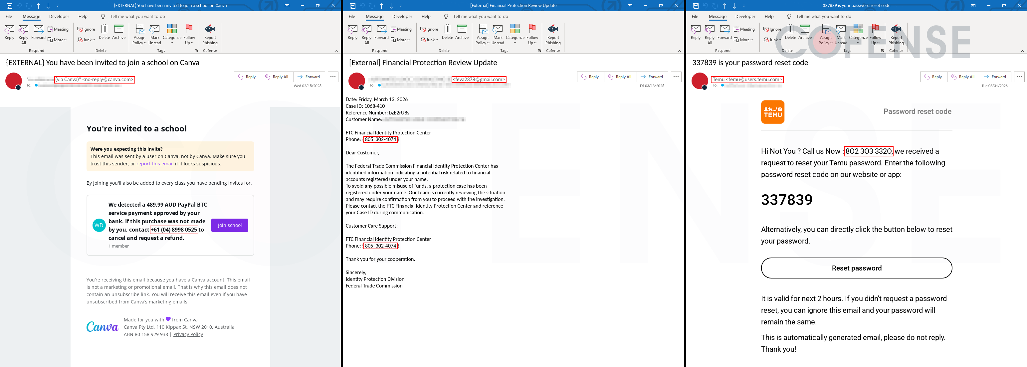The height and width of the screenshot is (367, 1027).
Task: Open more actions ellipsis in Canva email header
Action: [333, 77]
